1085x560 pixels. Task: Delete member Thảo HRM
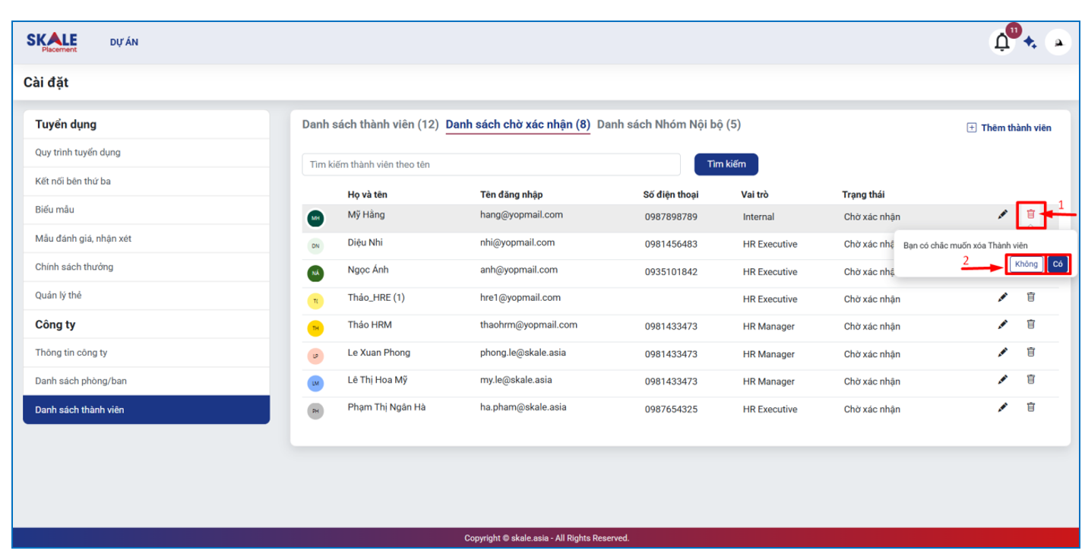(x=1031, y=324)
